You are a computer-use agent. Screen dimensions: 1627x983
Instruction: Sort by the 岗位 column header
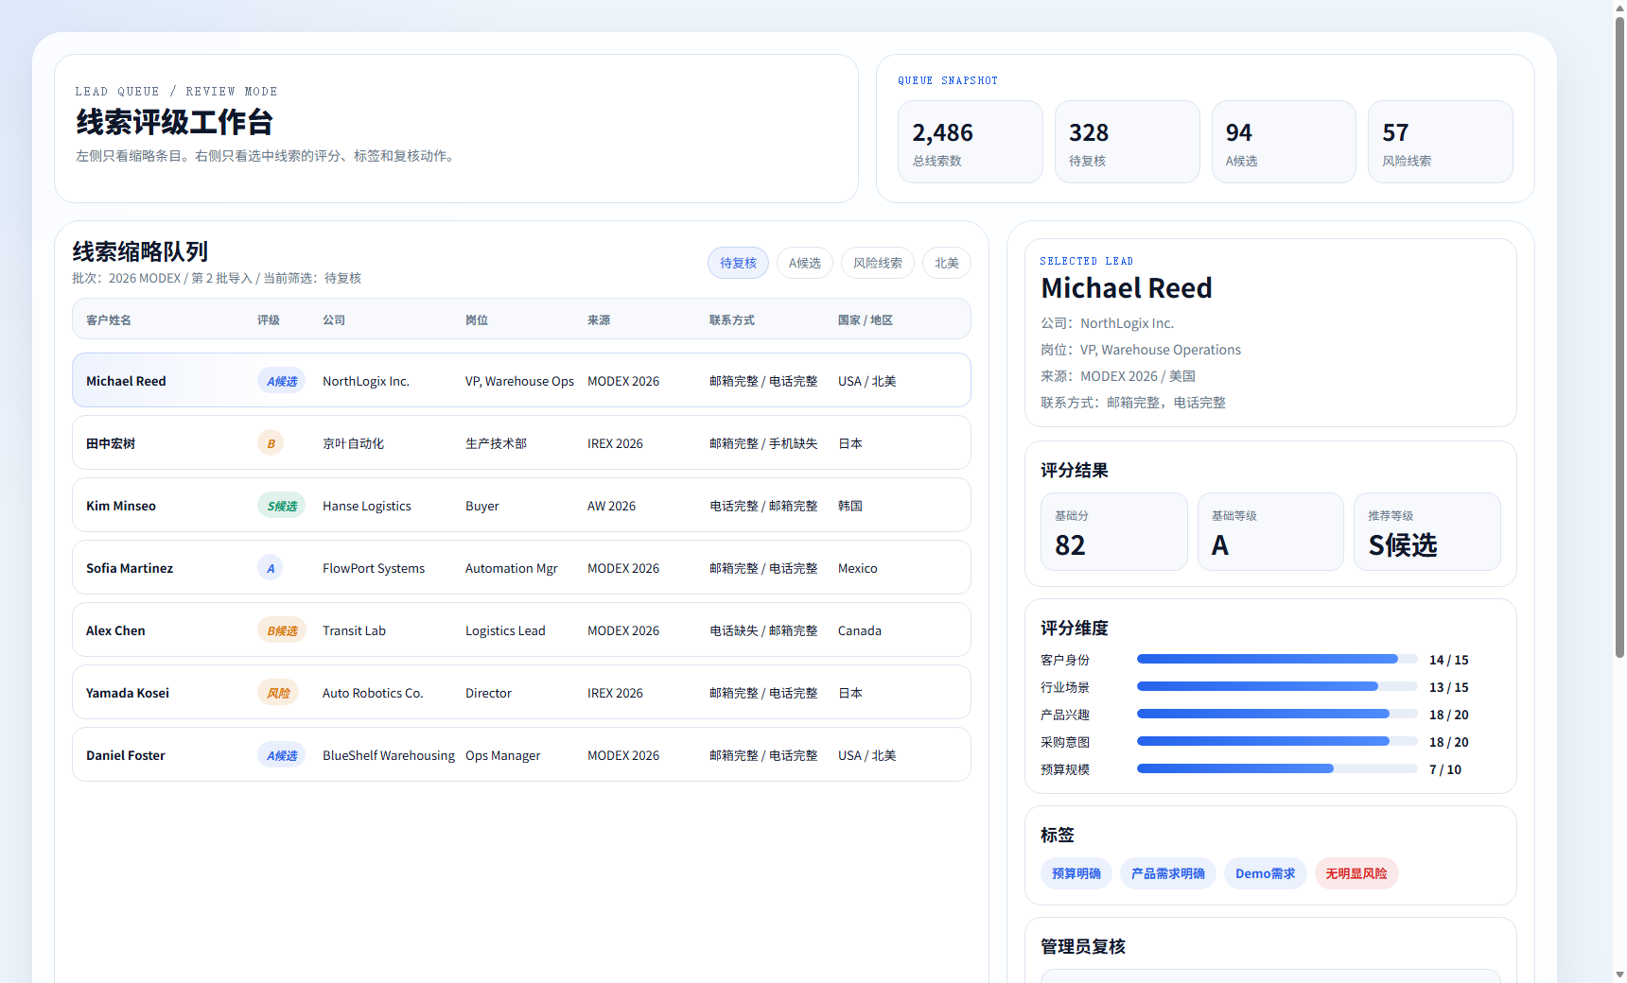coord(477,320)
